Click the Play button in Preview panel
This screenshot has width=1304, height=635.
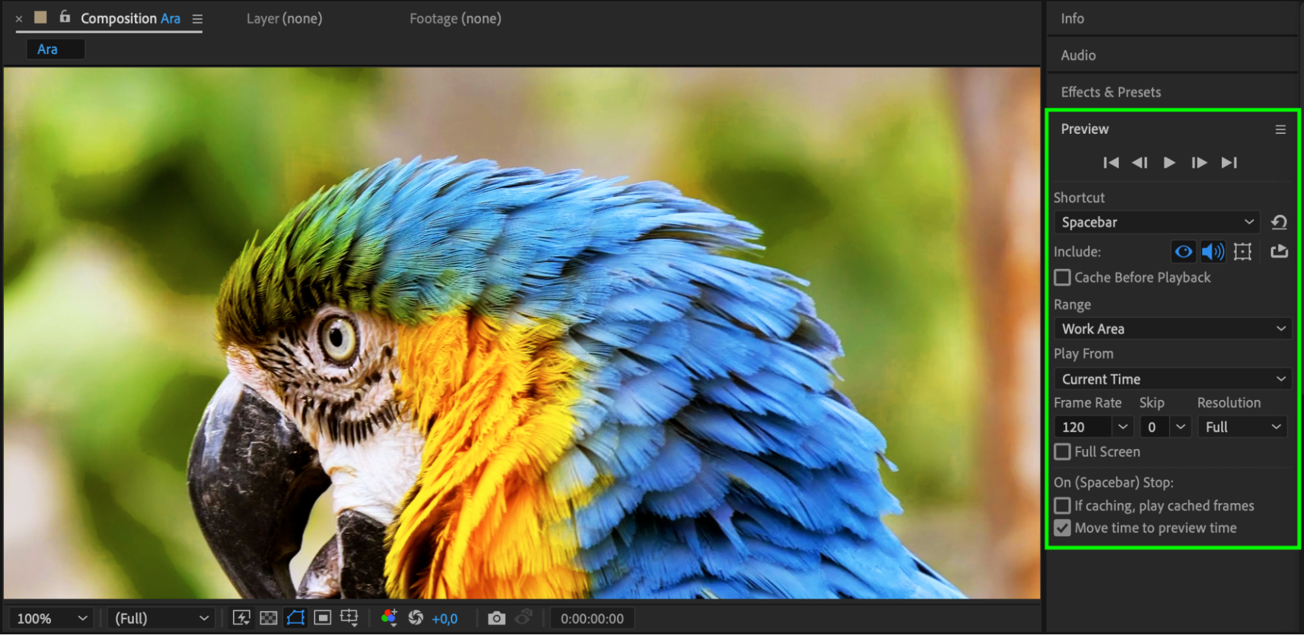click(1169, 163)
